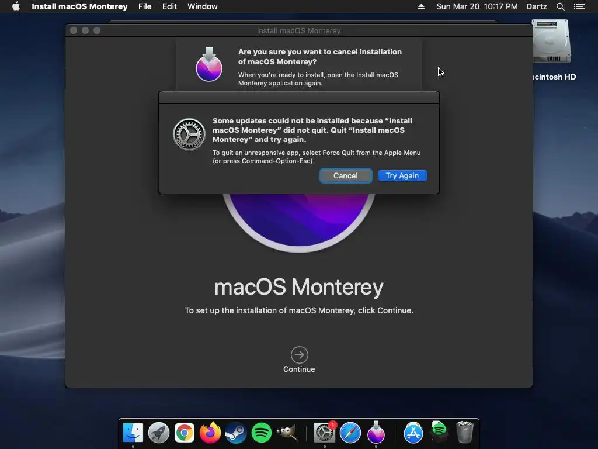Open the File menu
Viewport: 598px width, 449px height.
[145, 6]
